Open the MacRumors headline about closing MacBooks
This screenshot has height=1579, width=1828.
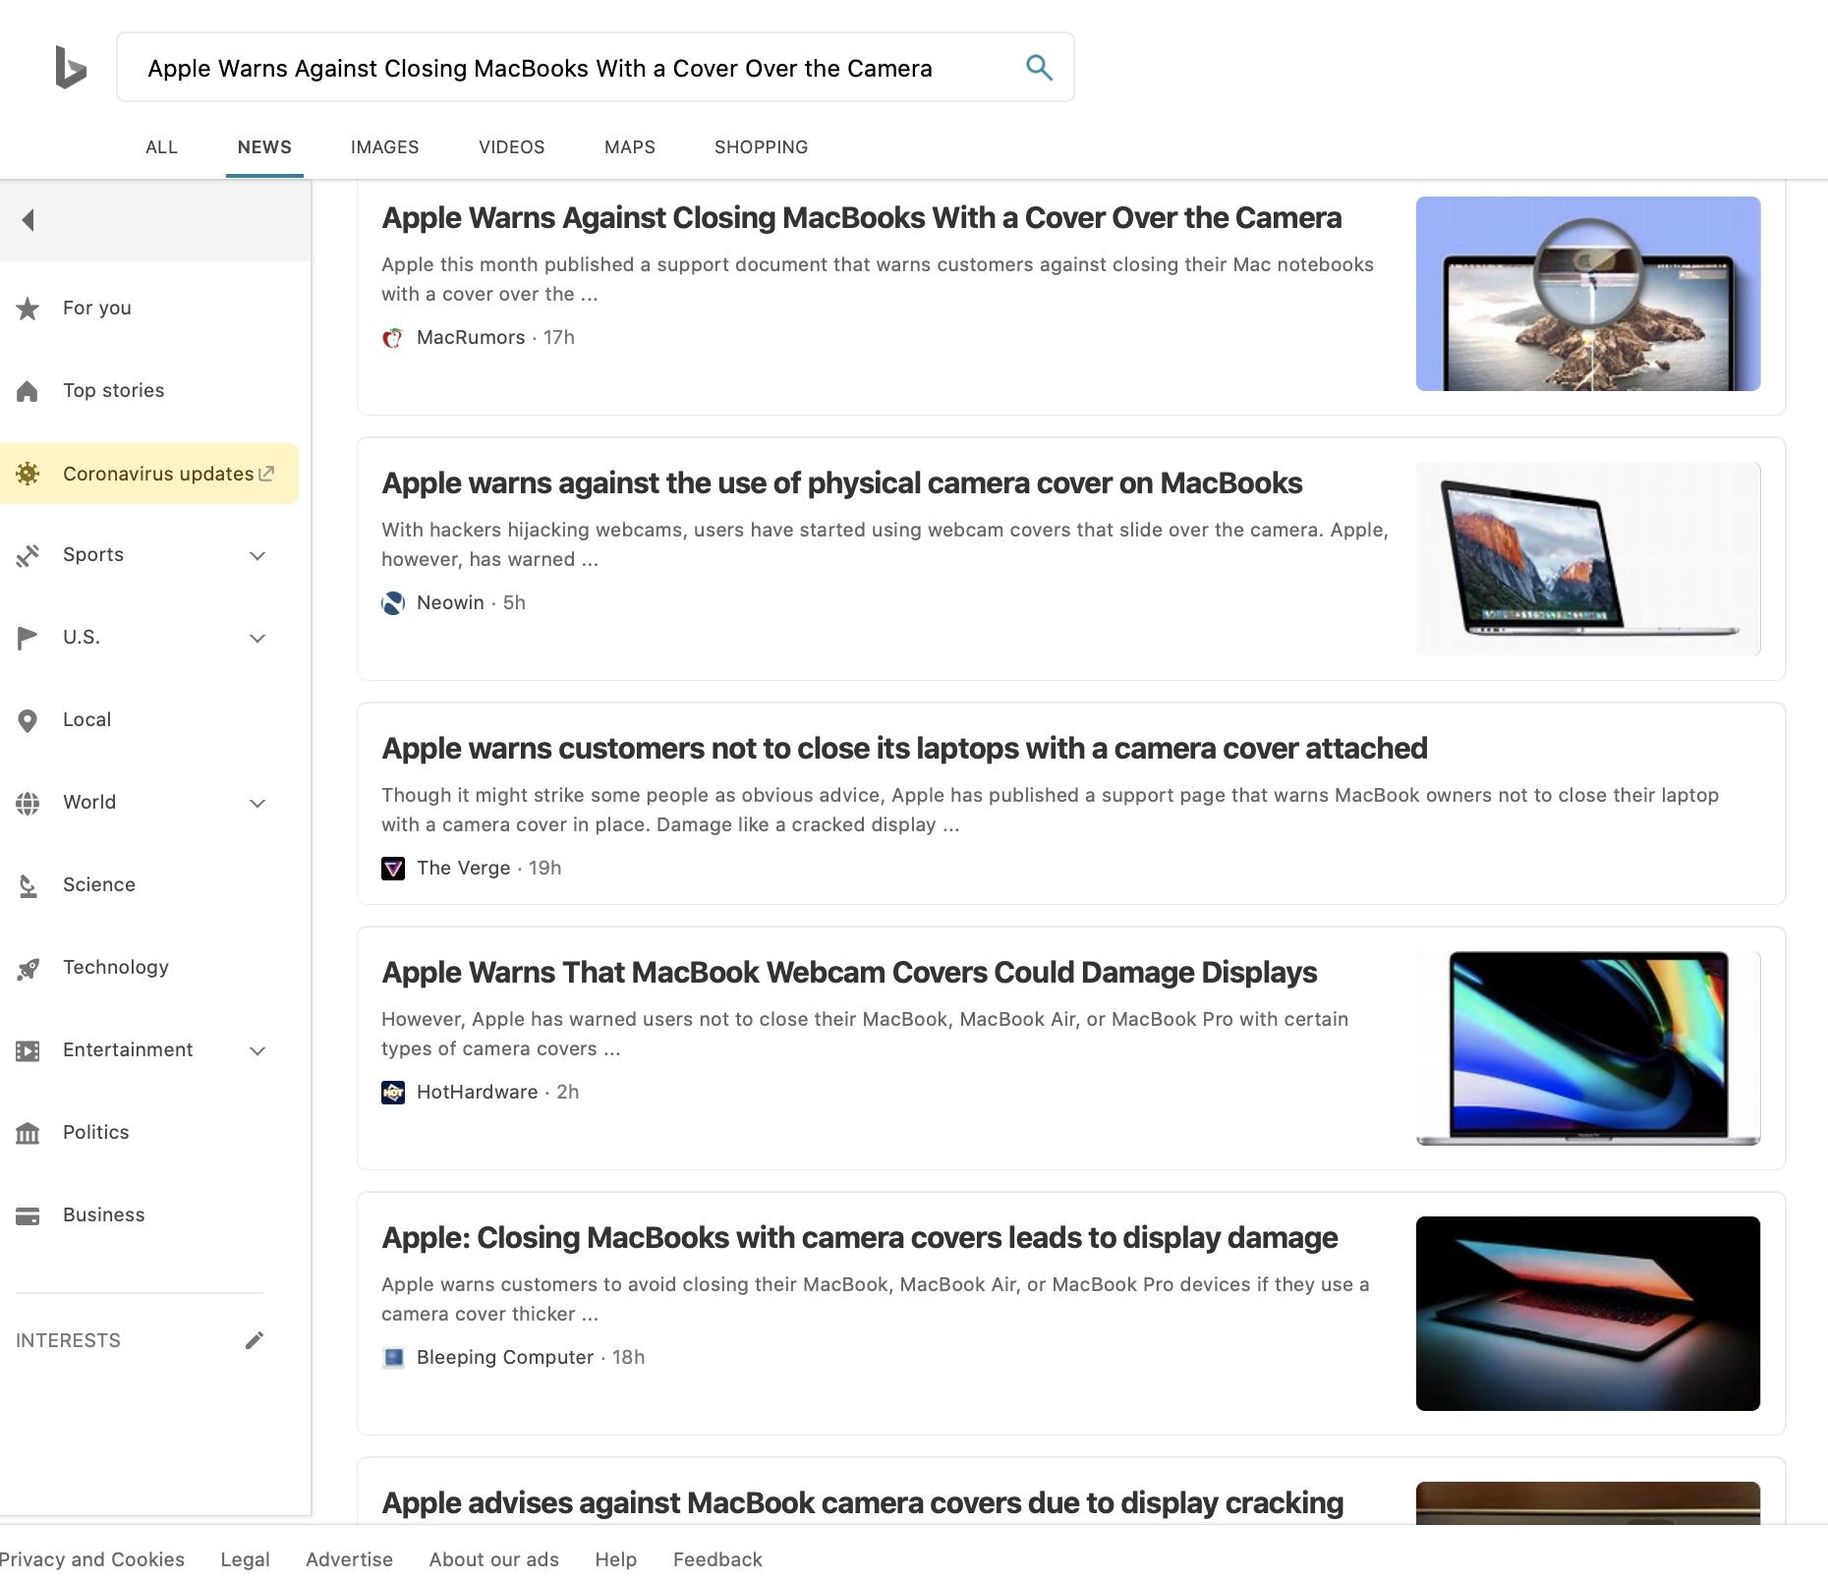[x=861, y=218]
